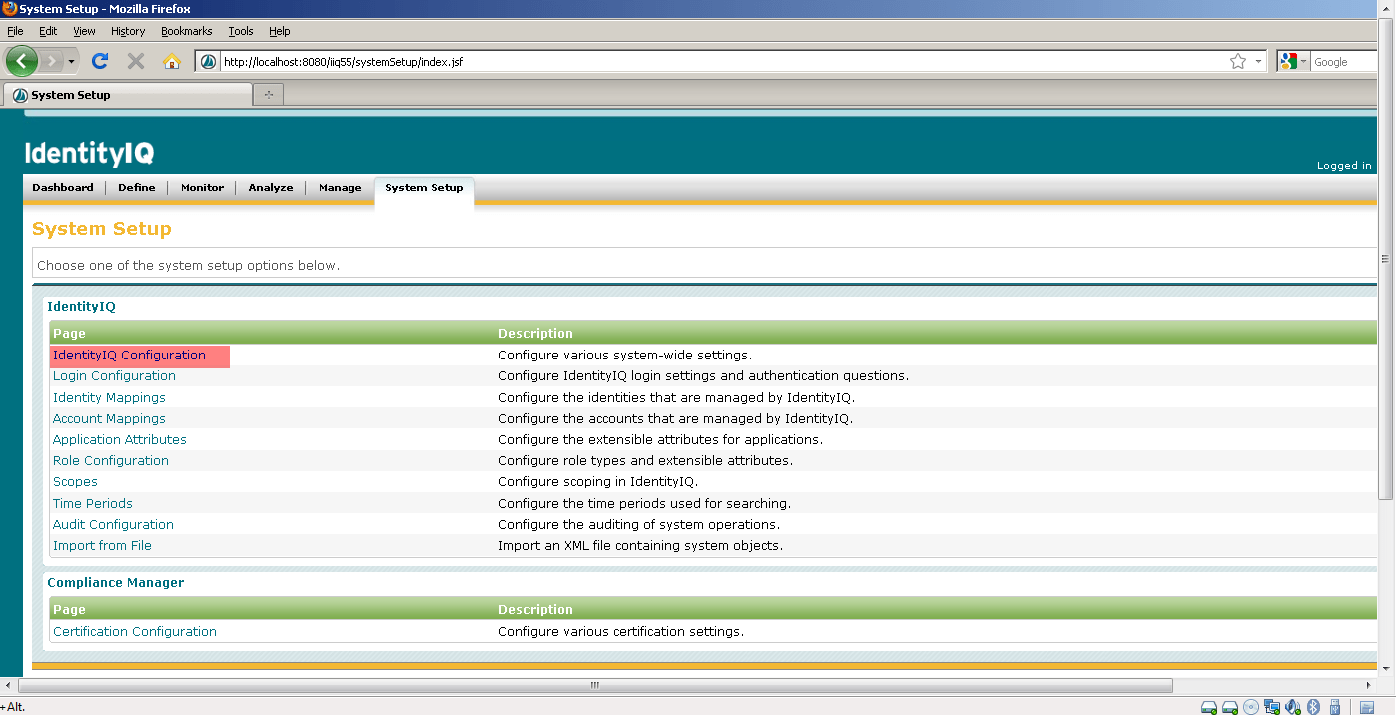The image size is (1396, 716).
Task: Open the Tools menu
Action: pos(241,31)
